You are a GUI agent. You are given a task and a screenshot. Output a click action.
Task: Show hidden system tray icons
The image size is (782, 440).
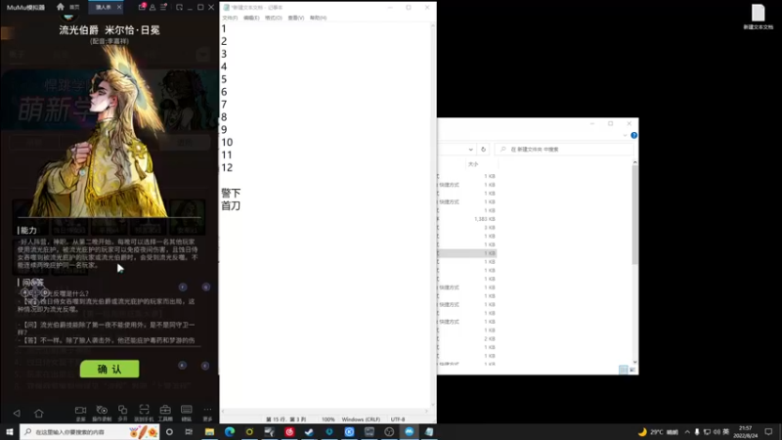click(x=687, y=431)
